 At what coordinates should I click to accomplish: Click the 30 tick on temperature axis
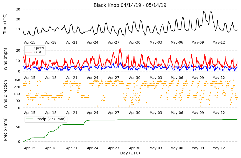(x=18, y=9)
